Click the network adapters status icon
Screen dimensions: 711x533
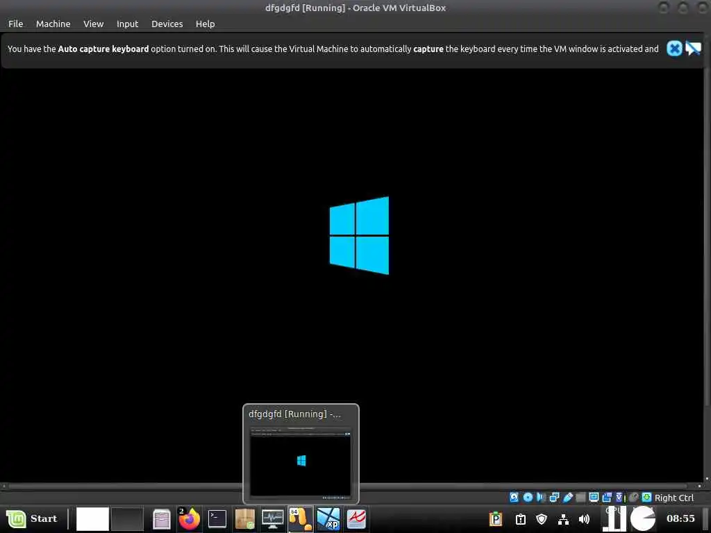[554, 498]
